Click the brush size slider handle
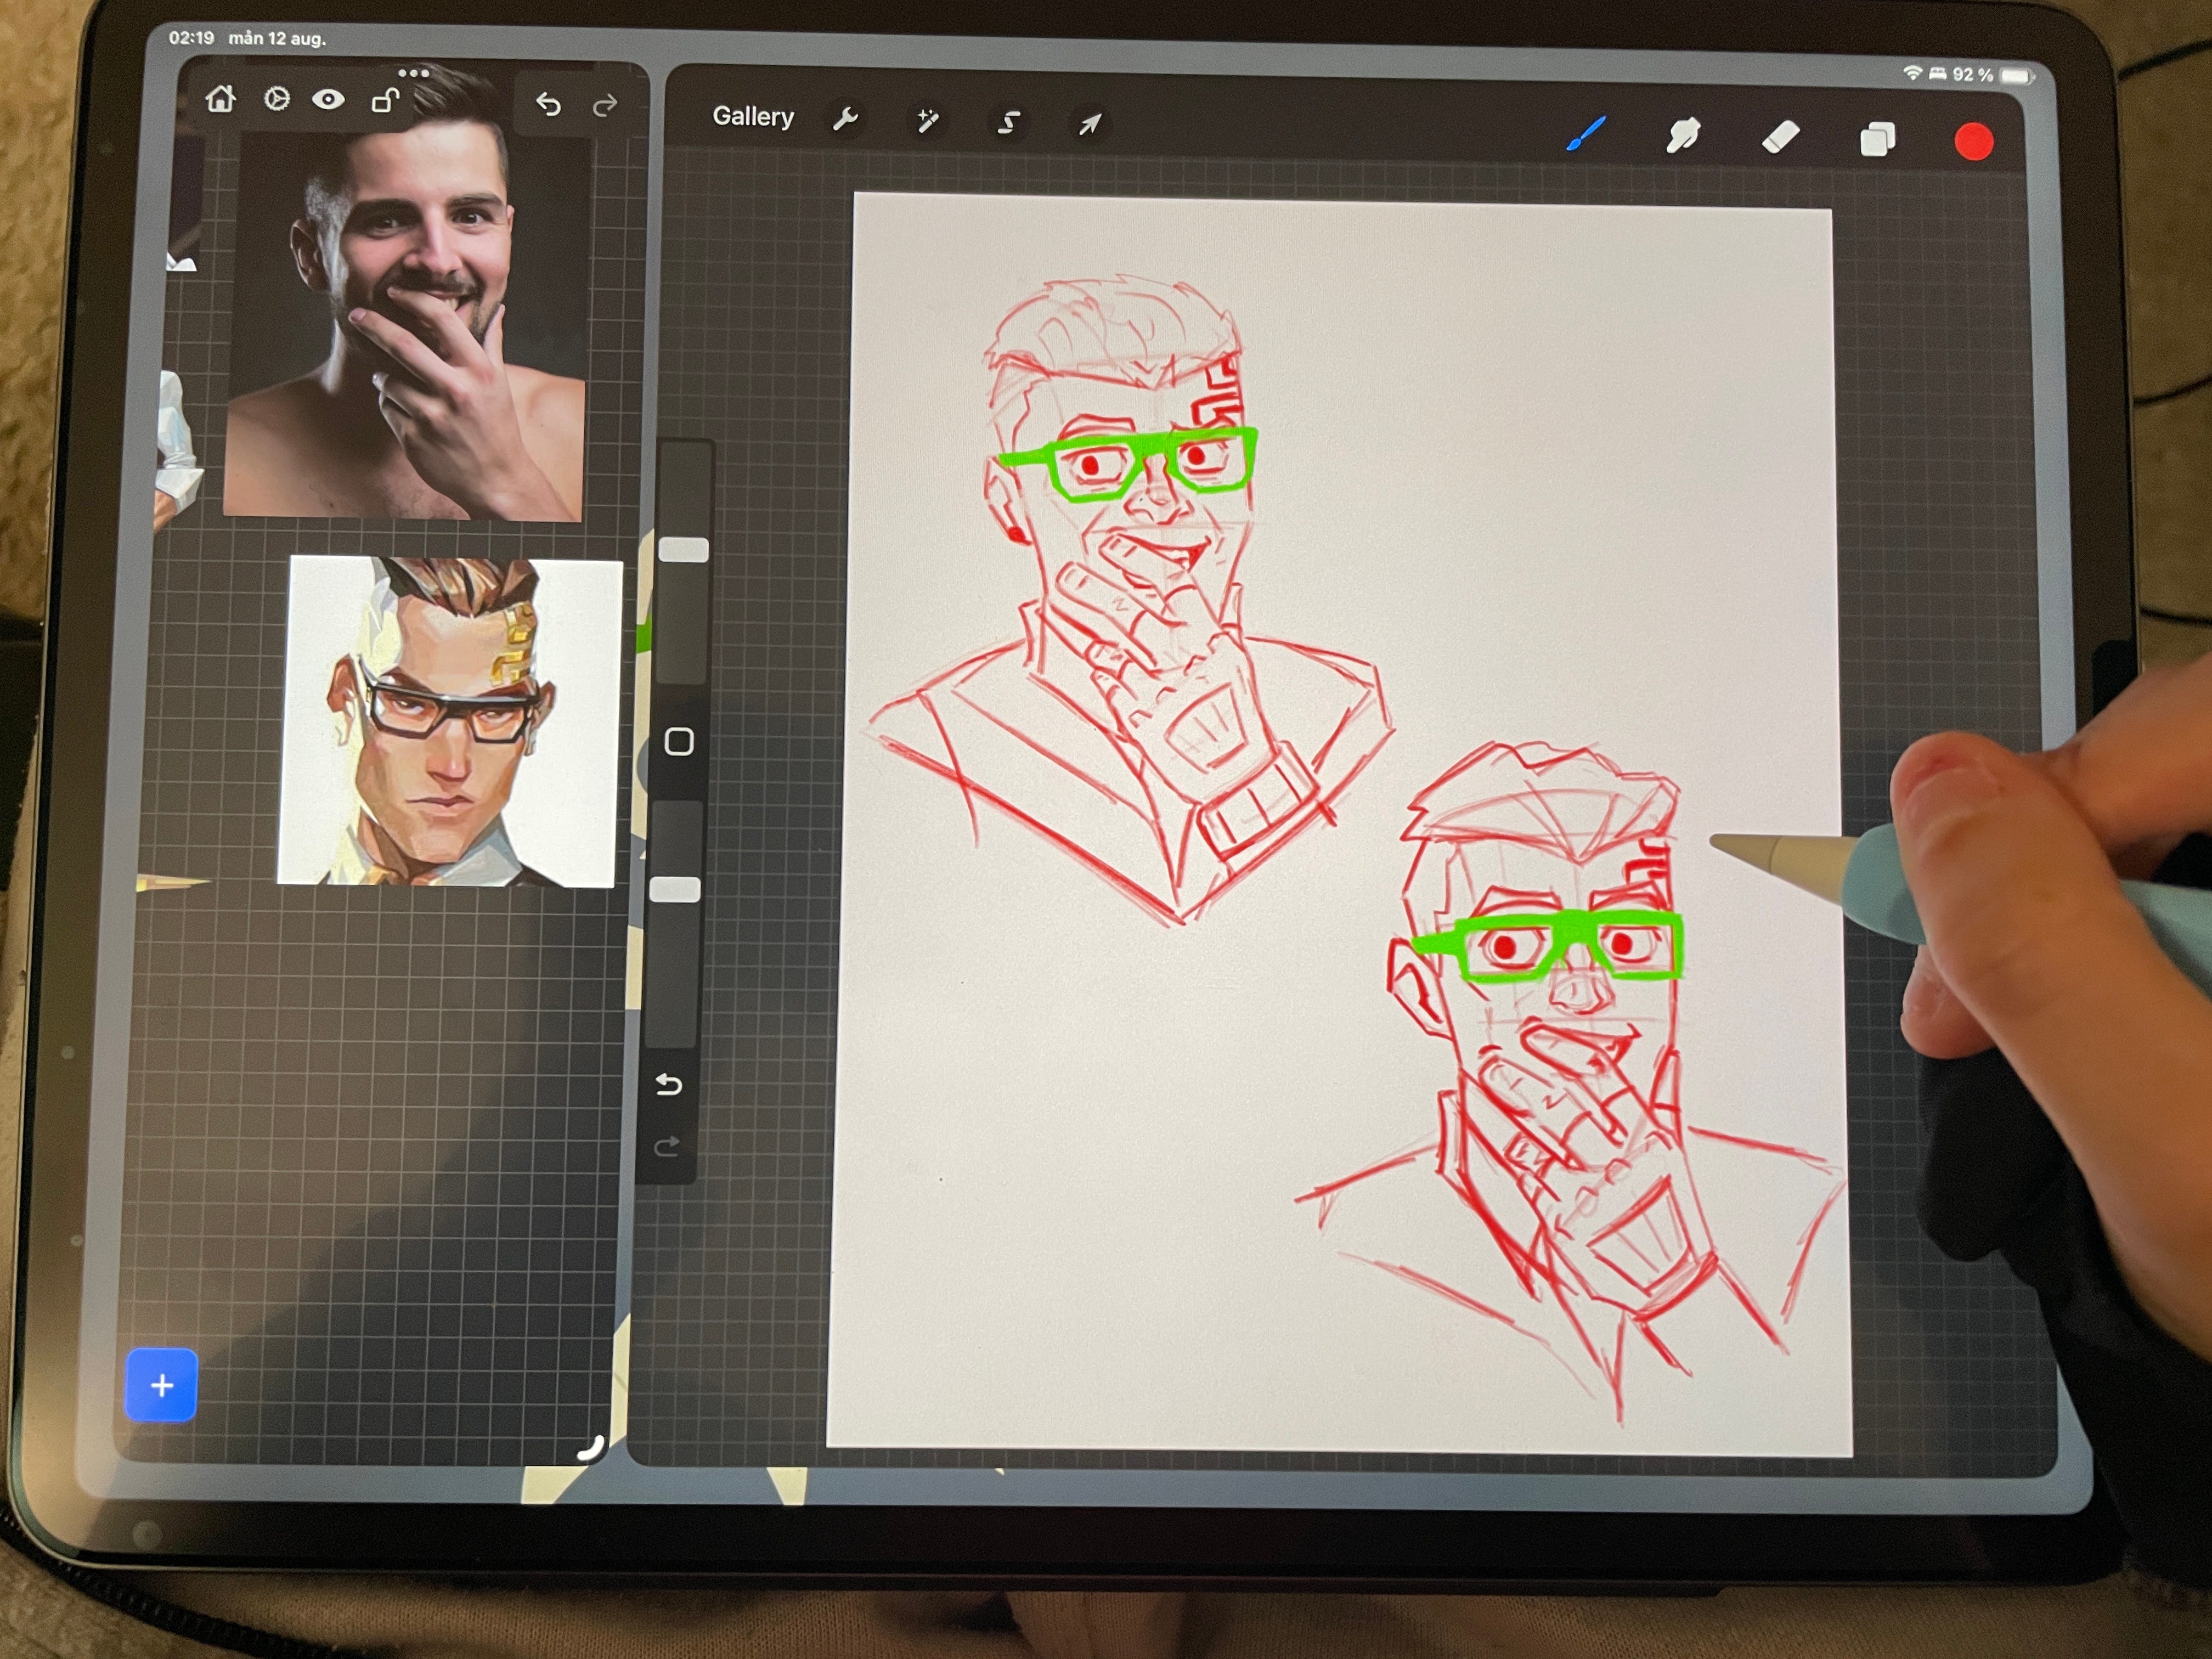This screenshot has height=1659, width=2212. tap(684, 549)
